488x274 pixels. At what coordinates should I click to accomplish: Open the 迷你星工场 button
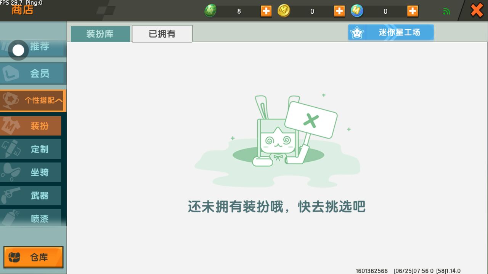point(399,33)
